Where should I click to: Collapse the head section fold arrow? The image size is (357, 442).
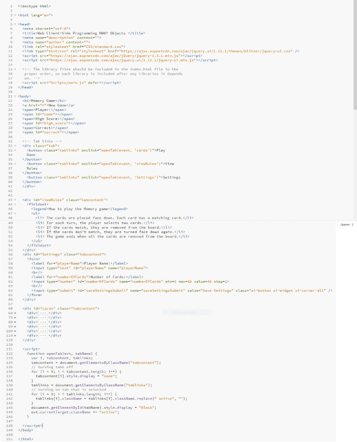coord(16,24)
